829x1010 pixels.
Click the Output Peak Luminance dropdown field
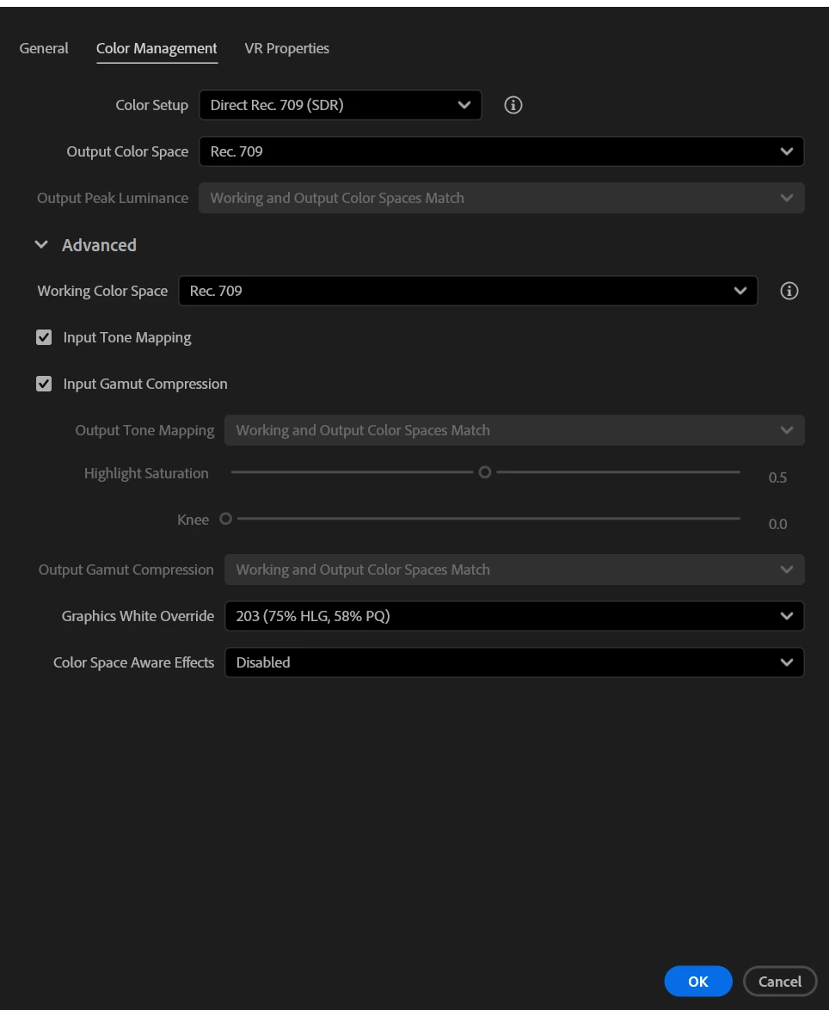pos(501,198)
